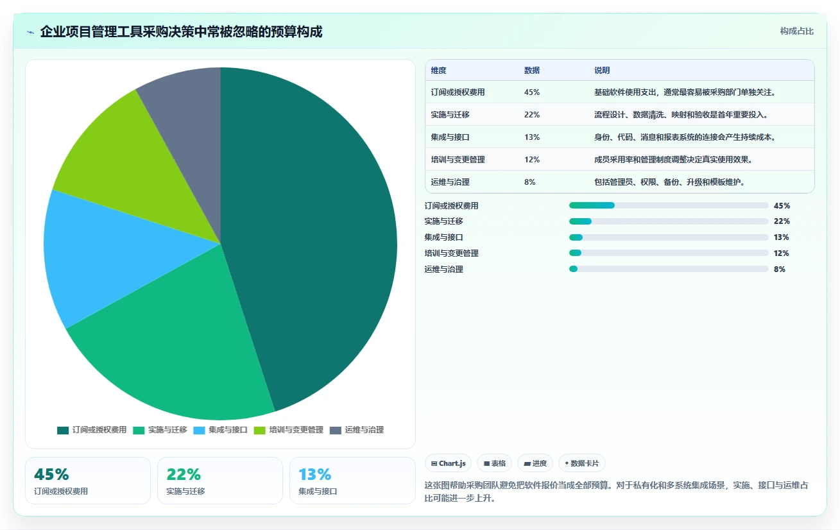Click the 22% value beside the progress bar
The image size is (840, 530).
782,221
